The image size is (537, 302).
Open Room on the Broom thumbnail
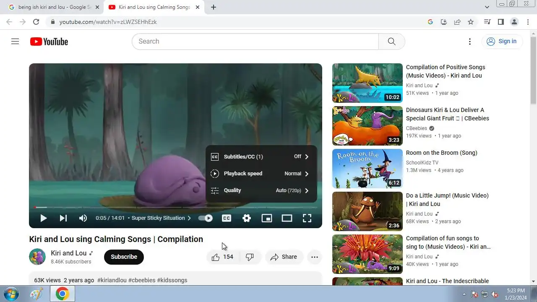coord(368,169)
